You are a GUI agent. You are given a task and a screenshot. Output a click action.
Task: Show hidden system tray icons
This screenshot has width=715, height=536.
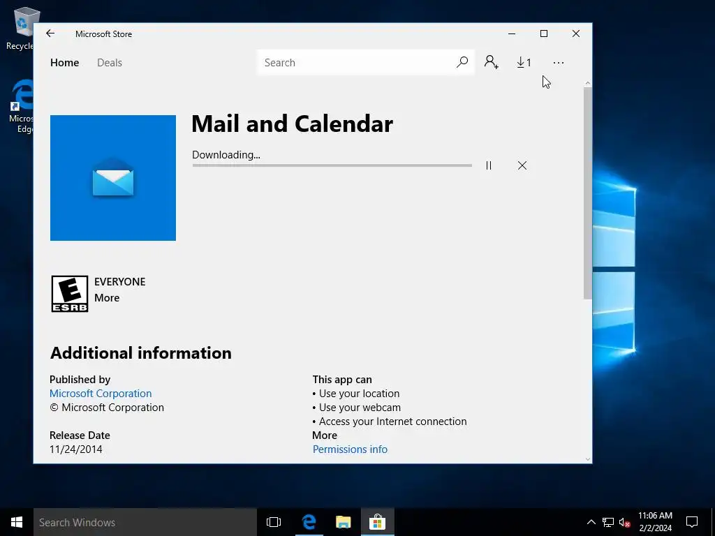591,522
